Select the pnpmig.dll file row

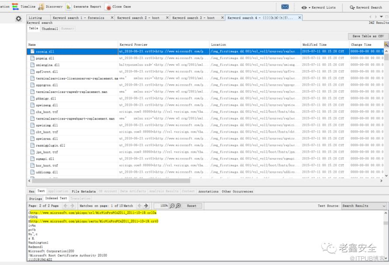pos(45,58)
